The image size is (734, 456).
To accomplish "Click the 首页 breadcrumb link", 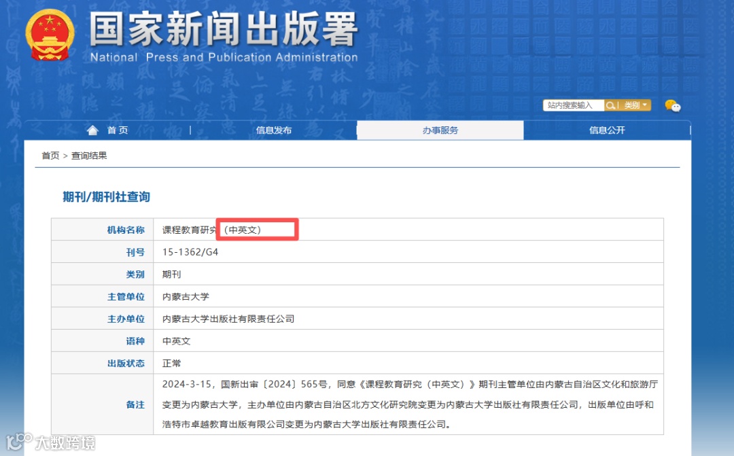I will [x=50, y=156].
